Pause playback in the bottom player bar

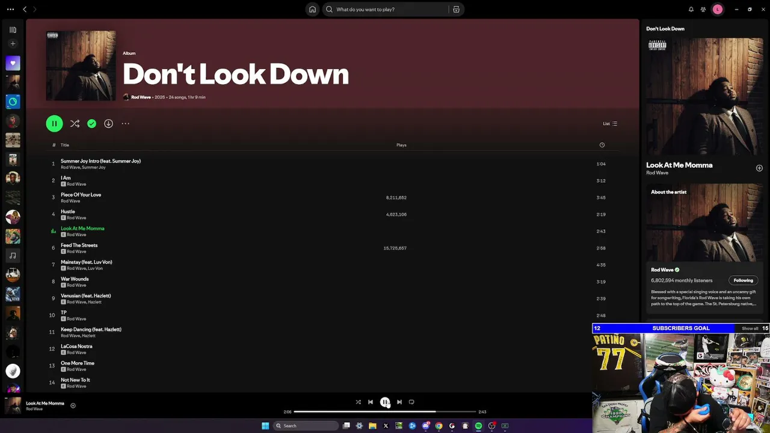[x=385, y=402]
